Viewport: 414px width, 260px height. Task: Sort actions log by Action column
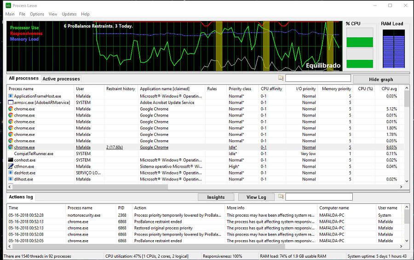pos(178,208)
